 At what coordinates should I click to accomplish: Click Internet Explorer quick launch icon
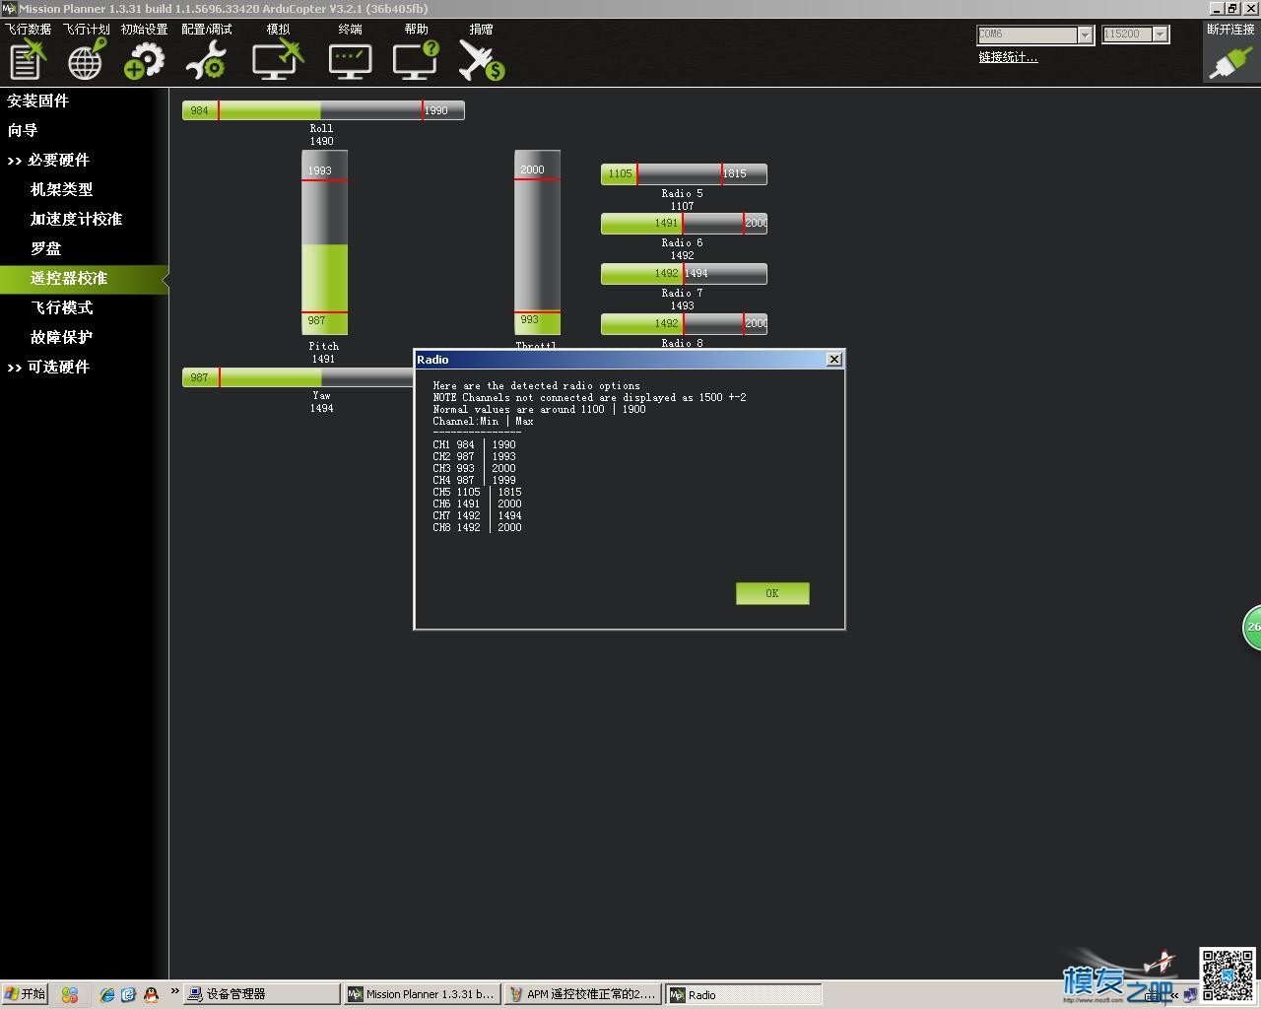click(107, 995)
